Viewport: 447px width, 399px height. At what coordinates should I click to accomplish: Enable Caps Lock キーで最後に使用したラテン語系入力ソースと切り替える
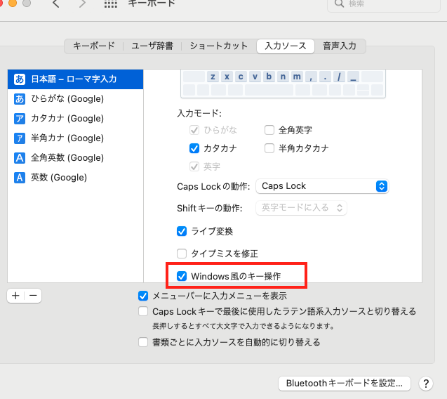(x=143, y=311)
